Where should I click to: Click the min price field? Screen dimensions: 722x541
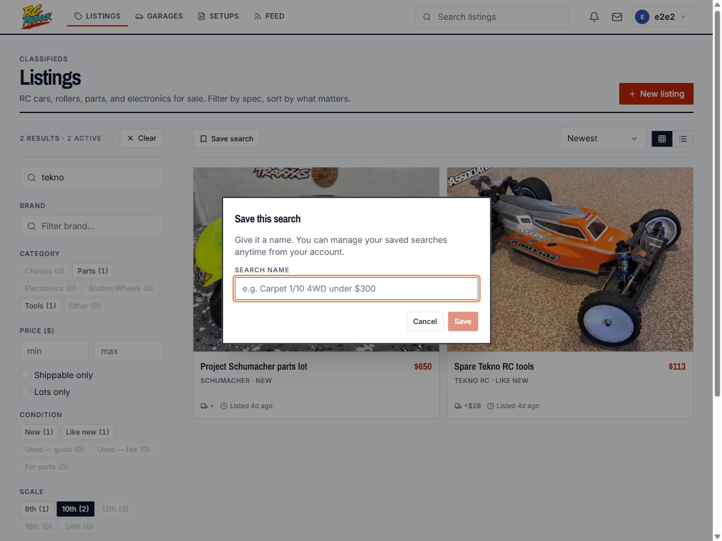(x=54, y=351)
